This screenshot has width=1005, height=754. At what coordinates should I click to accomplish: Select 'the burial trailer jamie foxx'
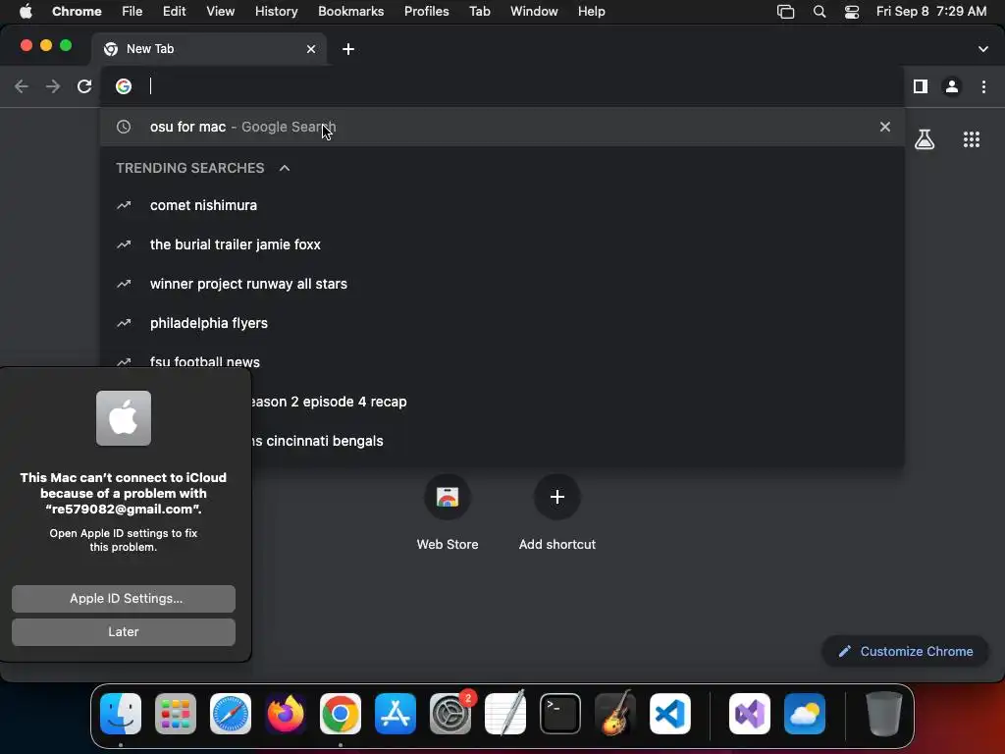tap(502, 244)
